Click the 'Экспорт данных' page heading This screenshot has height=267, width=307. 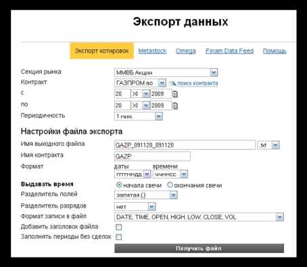(181, 22)
